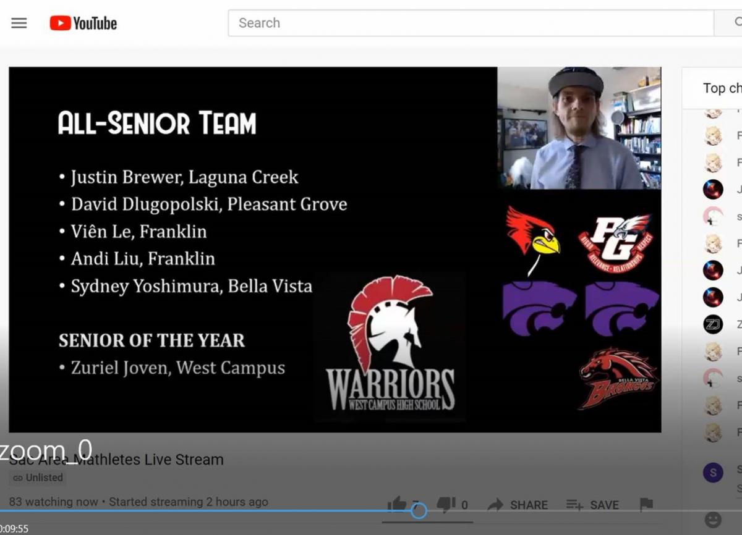
Task: Report the video with the flag icon
Action: 646,505
